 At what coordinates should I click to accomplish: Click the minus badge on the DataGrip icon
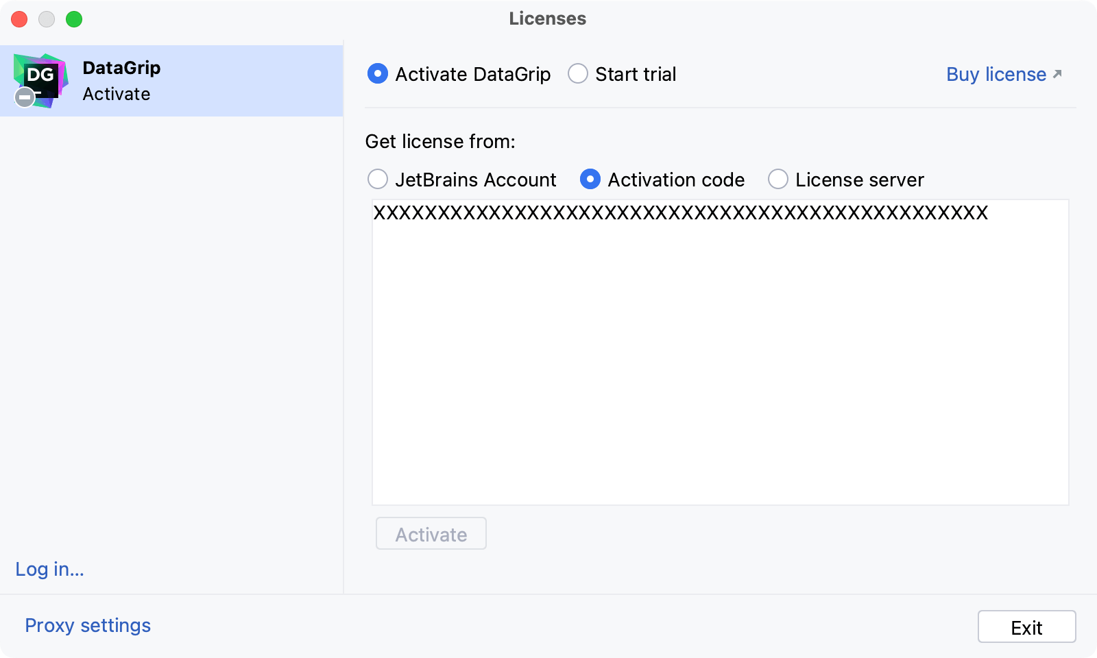pos(24,97)
